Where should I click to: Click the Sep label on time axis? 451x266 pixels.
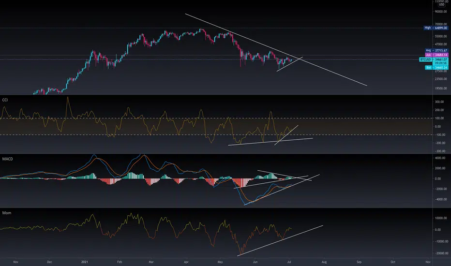click(x=359, y=262)
